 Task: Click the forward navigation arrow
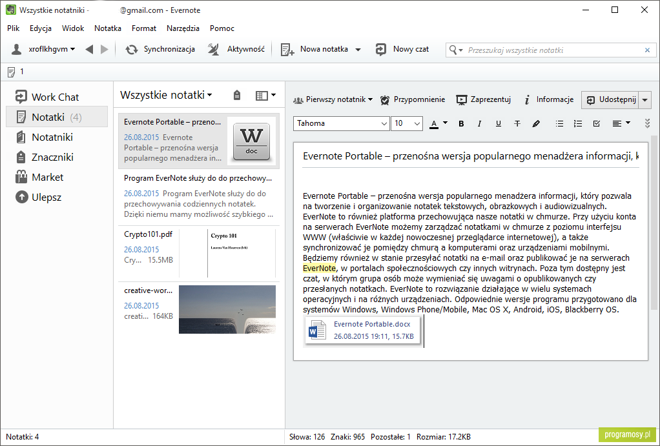tap(105, 50)
